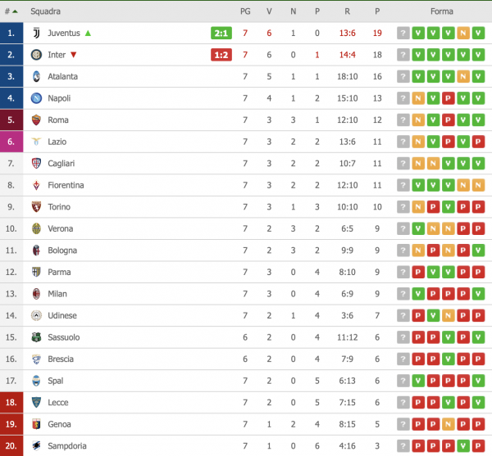Click the Napoli club crest icon

tap(36, 98)
